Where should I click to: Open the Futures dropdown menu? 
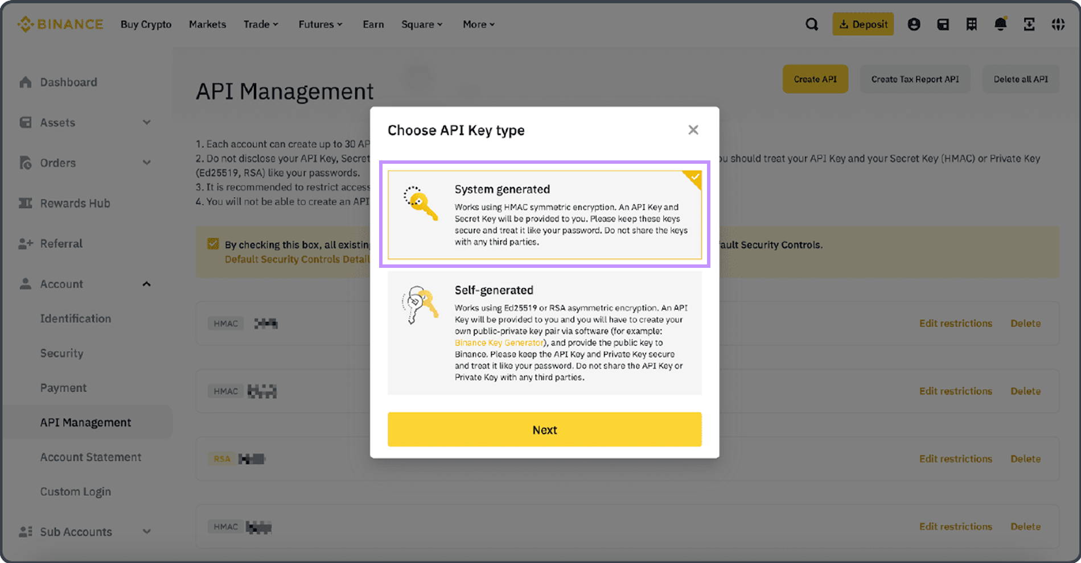pos(320,24)
